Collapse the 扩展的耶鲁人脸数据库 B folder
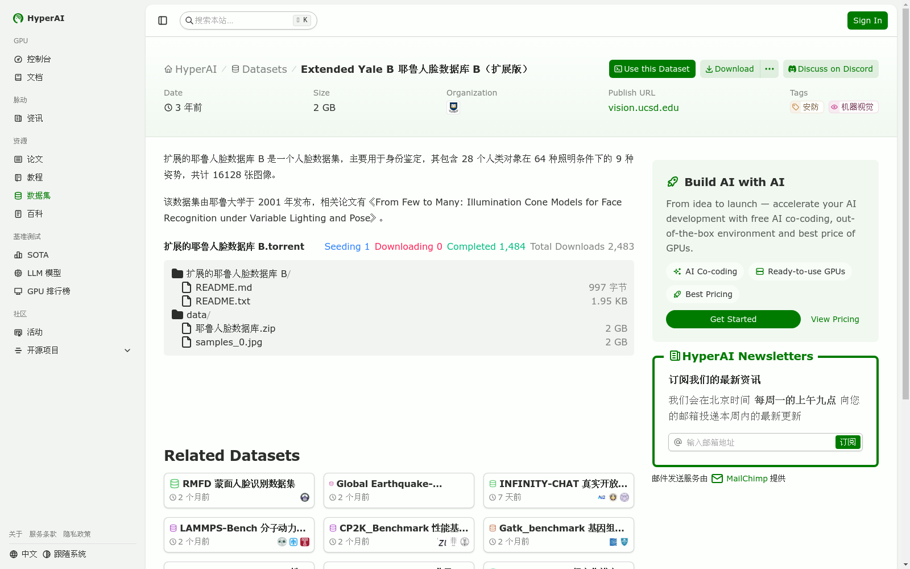 click(x=231, y=274)
